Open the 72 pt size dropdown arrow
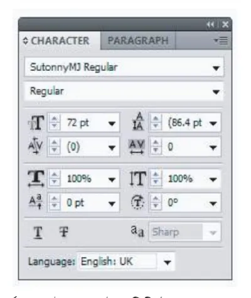Image resolution: width=251 pixels, height=298 pixels. pos(112,124)
